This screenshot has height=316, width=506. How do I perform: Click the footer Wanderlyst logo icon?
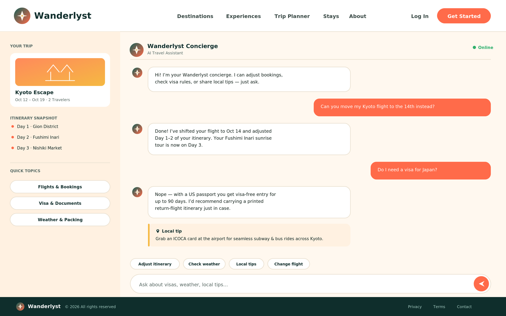coord(20,307)
